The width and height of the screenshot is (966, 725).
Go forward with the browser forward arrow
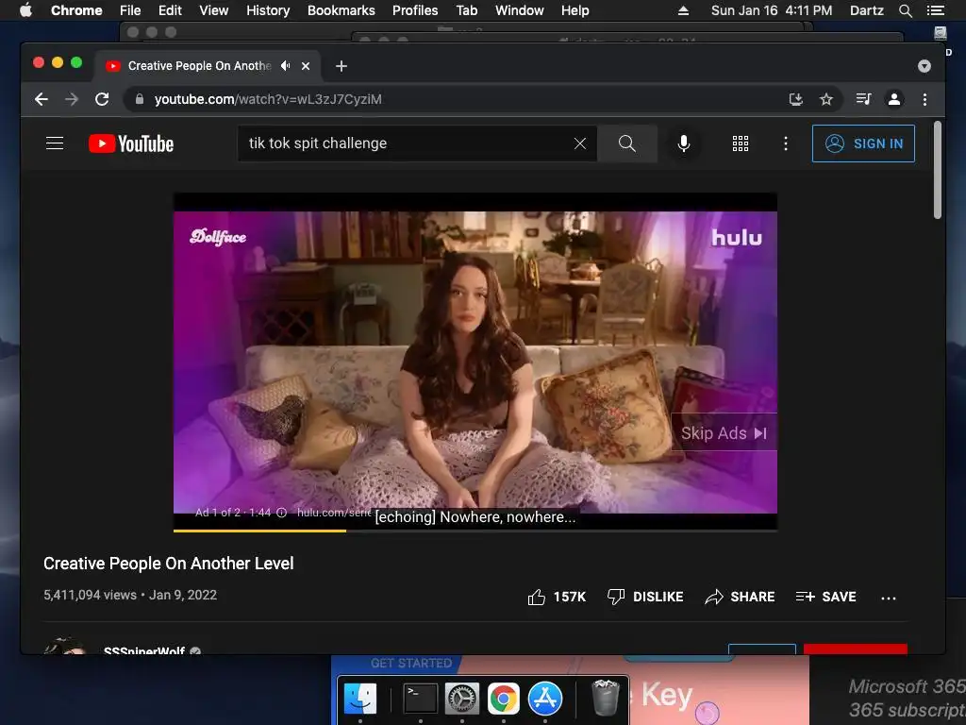(x=72, y=99)
